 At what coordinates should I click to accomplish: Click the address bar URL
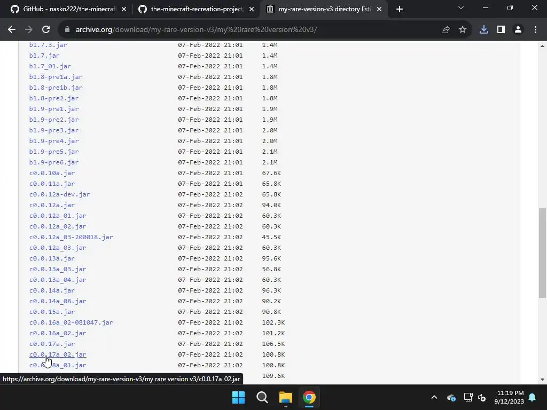pyautogui.click(x=196, y=30)
